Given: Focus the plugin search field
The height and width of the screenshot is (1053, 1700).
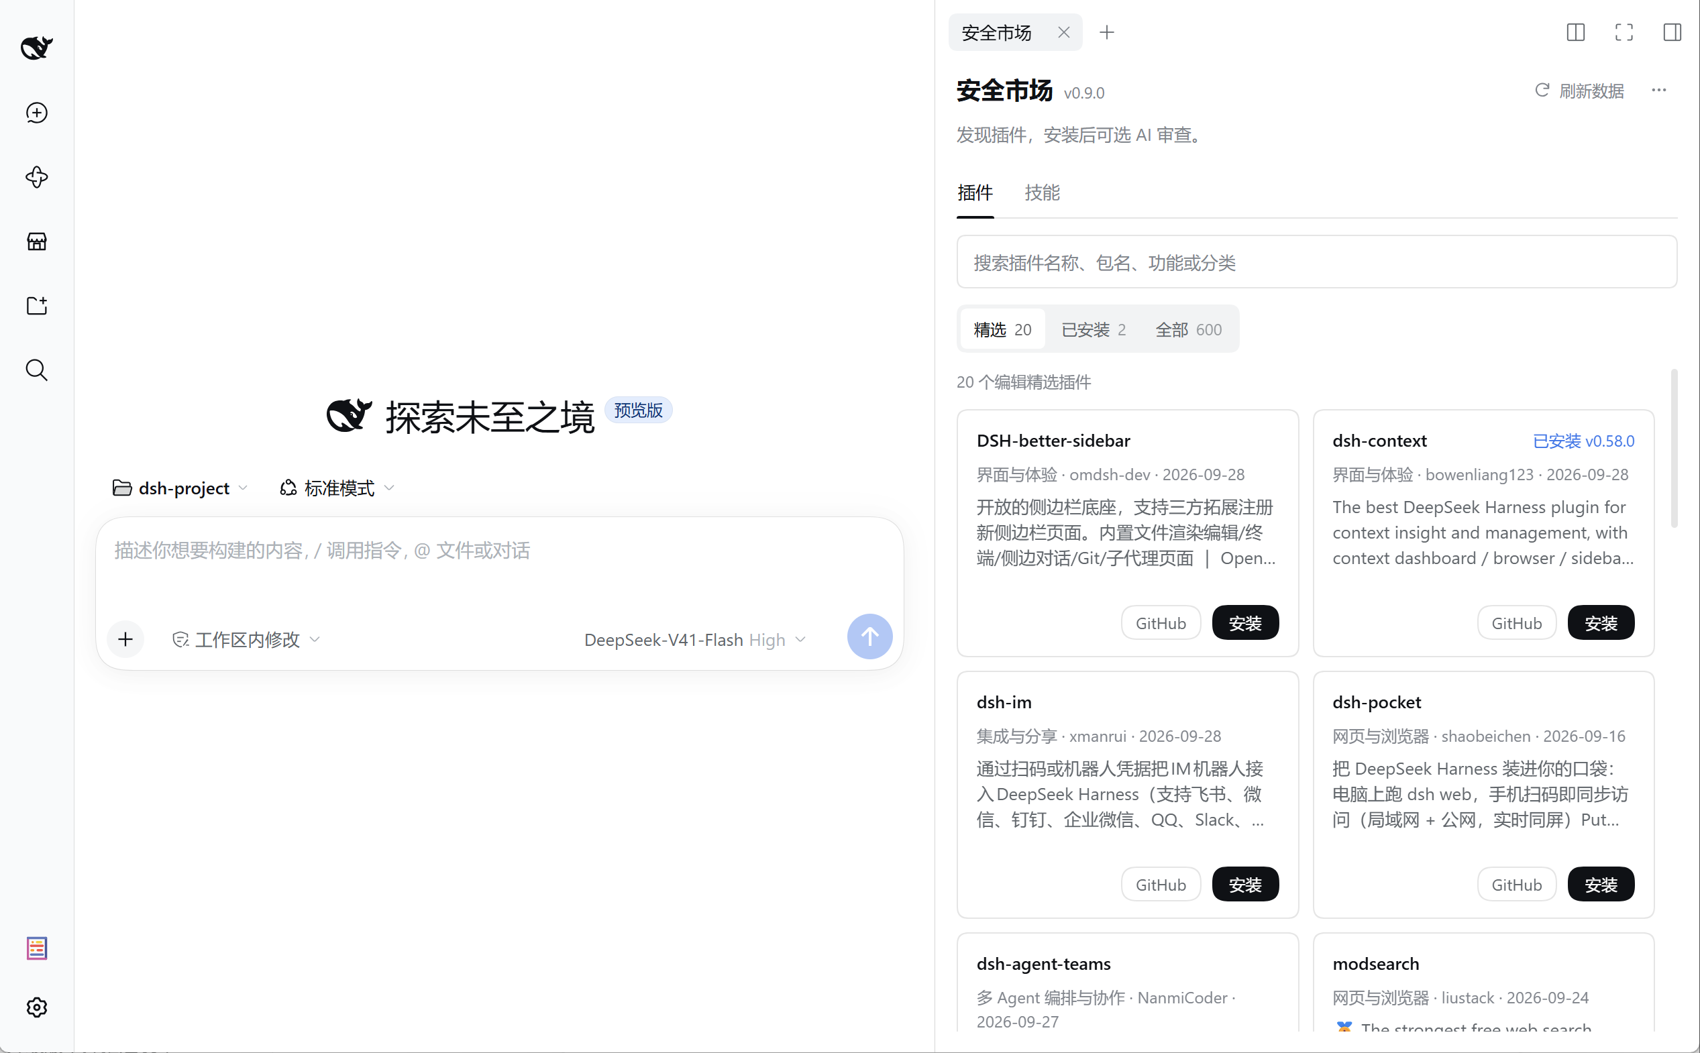Looking at the screenshot, I should pos(1316,262).
